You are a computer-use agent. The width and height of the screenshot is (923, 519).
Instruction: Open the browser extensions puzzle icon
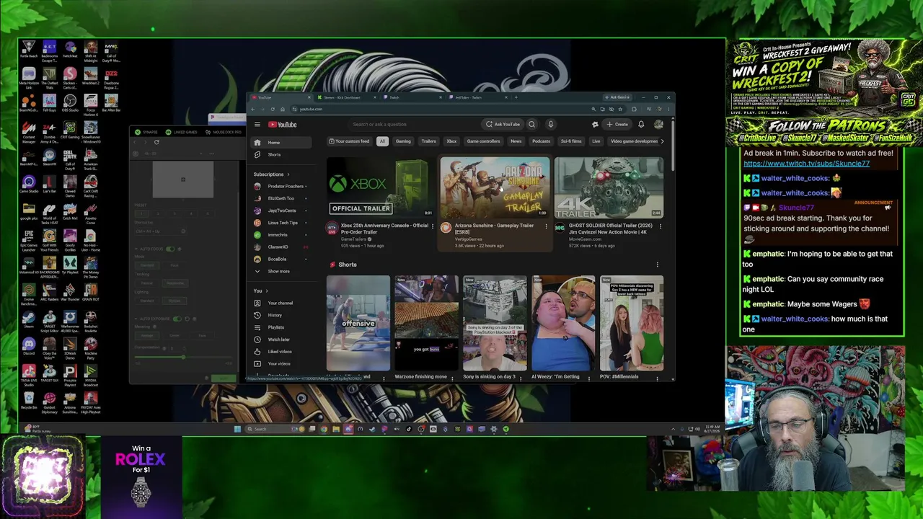pyautogui.click(x=634, y=109)
